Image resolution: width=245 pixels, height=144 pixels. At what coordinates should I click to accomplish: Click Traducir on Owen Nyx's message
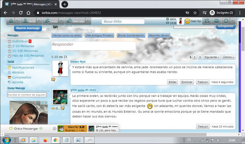[203, 82]
